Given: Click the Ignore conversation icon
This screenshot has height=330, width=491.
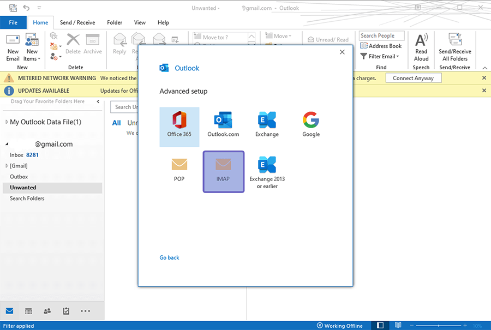Looking at the screenshot, I should (54, 36).
